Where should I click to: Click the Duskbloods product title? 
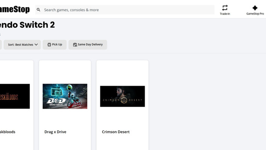(x=8, y=132)
